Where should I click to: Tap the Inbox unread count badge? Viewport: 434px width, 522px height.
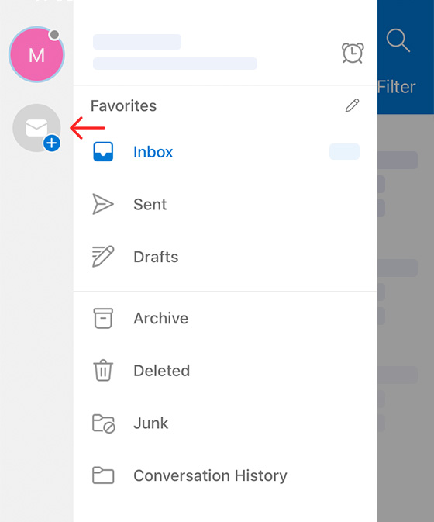point(344,151)
